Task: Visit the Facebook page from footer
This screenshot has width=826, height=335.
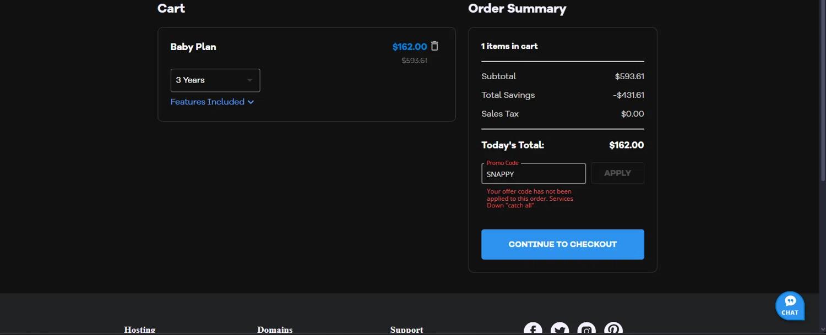Action: (533, 329)
